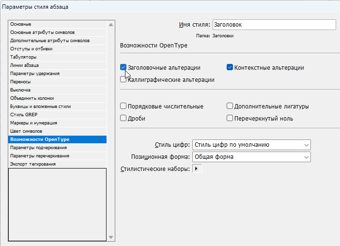Click the category list scroll down arrow
Image resolution: width=340 pixels, height=246 pixels.
point(111,237)
